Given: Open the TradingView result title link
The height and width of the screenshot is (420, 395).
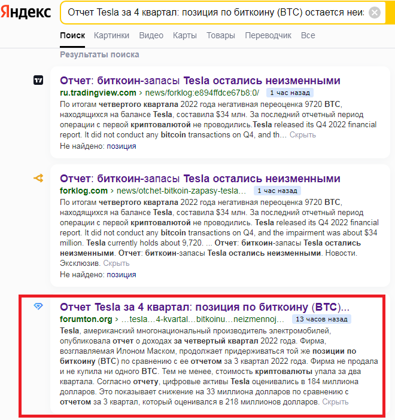Looking at the screenshot, I should [x=200, y=81].
